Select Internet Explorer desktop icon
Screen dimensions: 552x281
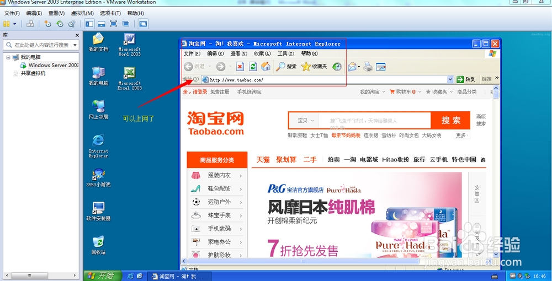click(98, 146)
